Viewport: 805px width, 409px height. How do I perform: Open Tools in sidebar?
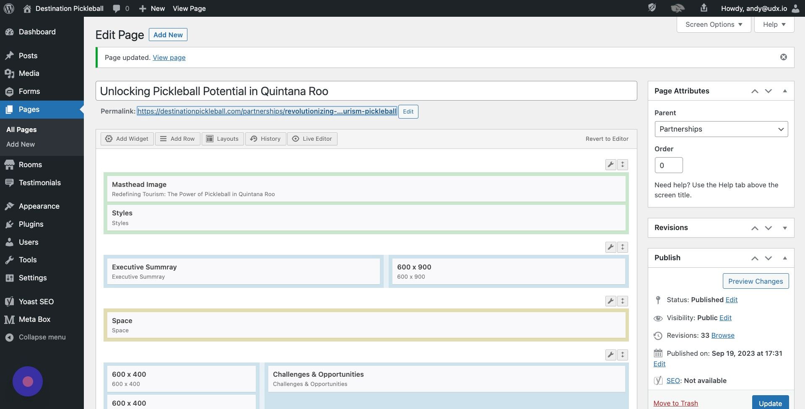click(42, 260)
